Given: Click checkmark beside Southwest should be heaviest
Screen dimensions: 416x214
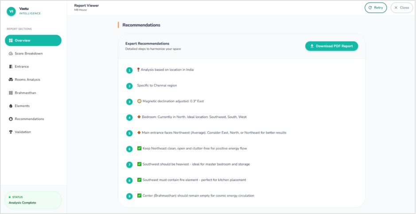Looking at the screenshot, I should pos(139,164).
